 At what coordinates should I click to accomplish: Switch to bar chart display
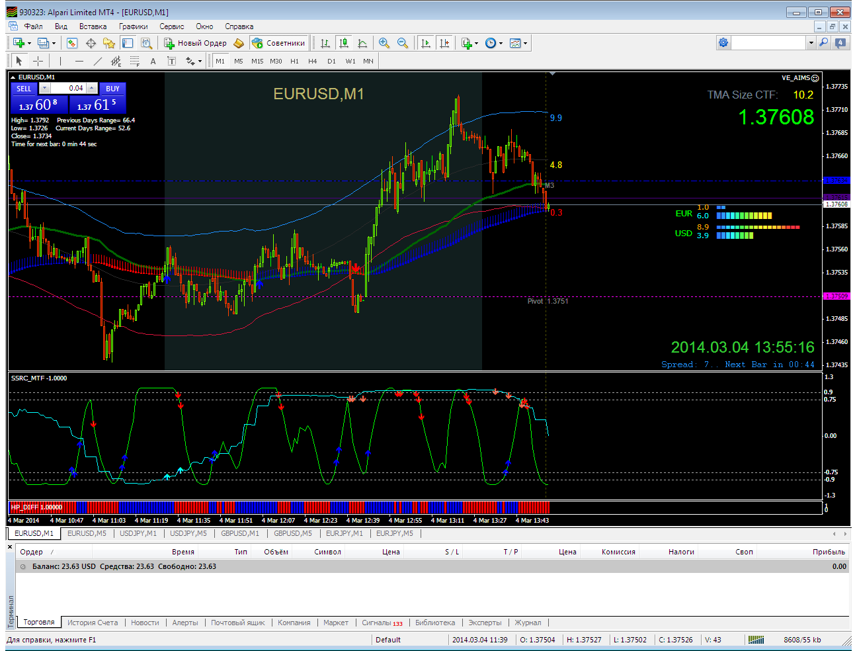pyautogui.click(x=325, y=43)
